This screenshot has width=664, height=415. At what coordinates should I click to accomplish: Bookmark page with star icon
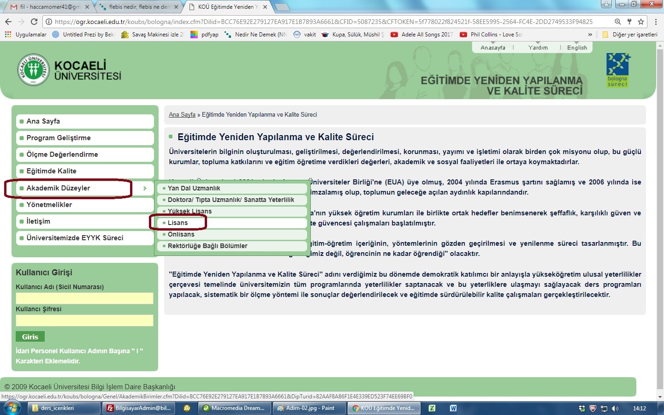point(640,22)
